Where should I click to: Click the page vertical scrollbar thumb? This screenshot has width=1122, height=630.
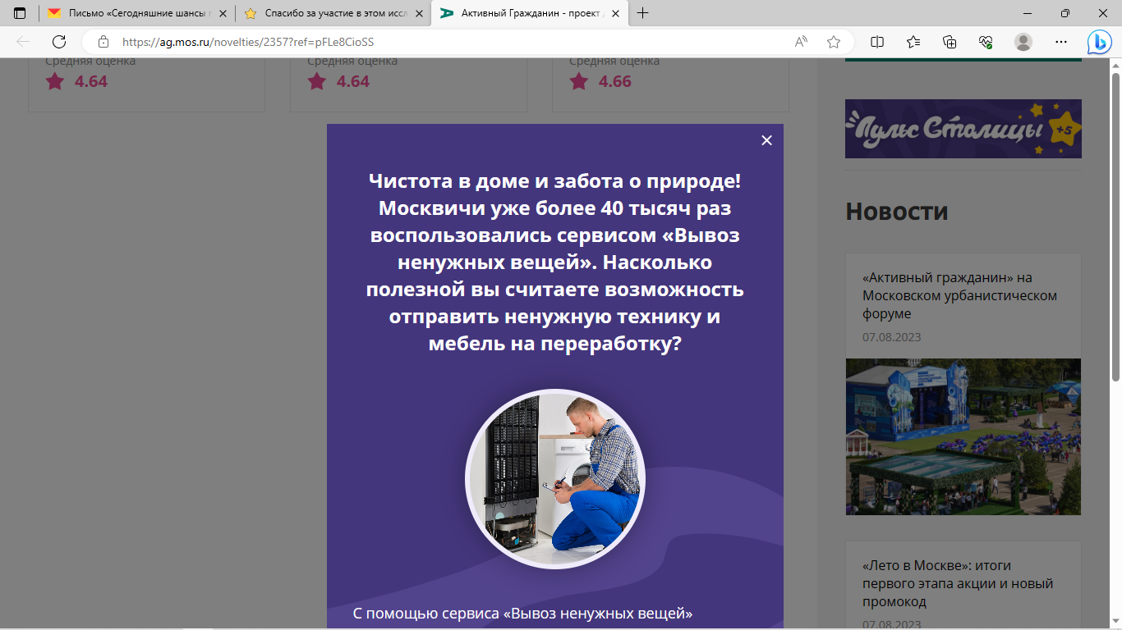(1115, 227)
